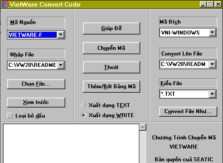Open the Kiểu File *.TXT dropdown
The image size is (223, 163).
click(x=212, y=94)
